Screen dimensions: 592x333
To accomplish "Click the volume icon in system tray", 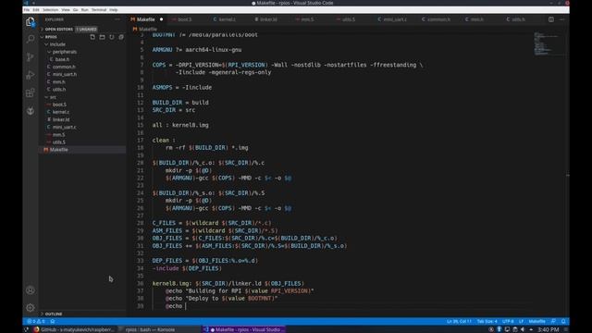I will tap(523, 329).
